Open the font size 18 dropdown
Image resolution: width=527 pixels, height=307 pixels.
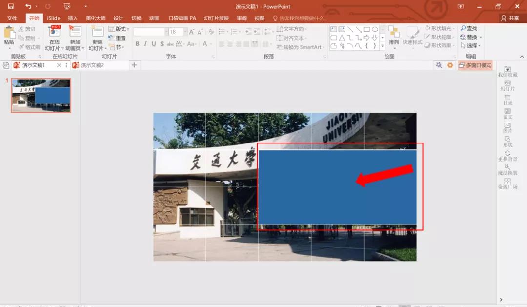click(x=185, y=32)
